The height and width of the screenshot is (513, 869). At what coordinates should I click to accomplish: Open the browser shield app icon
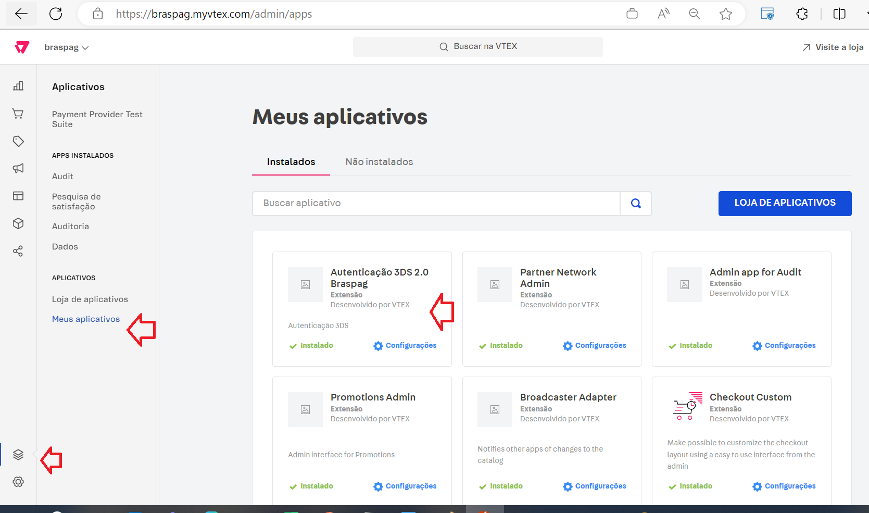point(767,14)
